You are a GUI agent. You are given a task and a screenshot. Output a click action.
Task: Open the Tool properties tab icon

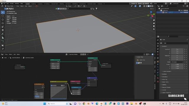pos(158,40)
